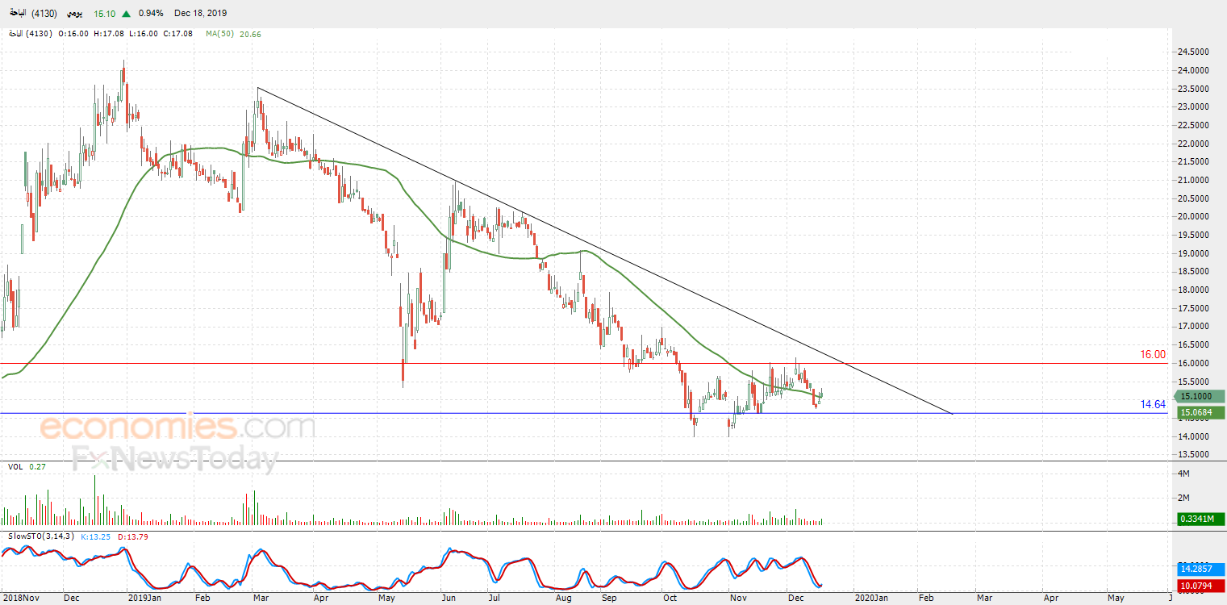Viewport: 1227px width, 605px height.
Task: Click the VOL indicator label
Action: [x=15, y=466]
